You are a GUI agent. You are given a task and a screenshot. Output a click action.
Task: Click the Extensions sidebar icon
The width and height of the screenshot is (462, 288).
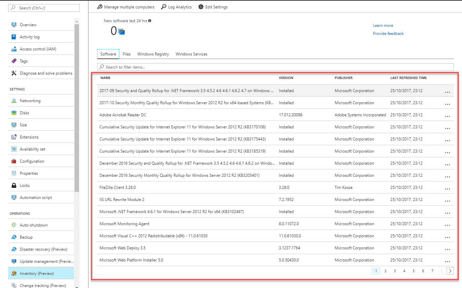[14, 137]
